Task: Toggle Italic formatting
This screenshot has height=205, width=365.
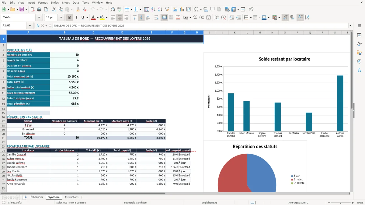Action: point(76,18)
